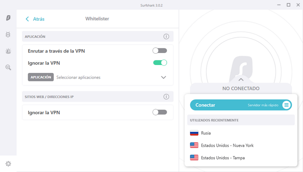Open the Surfshark logo home icon

click(8, 18)
